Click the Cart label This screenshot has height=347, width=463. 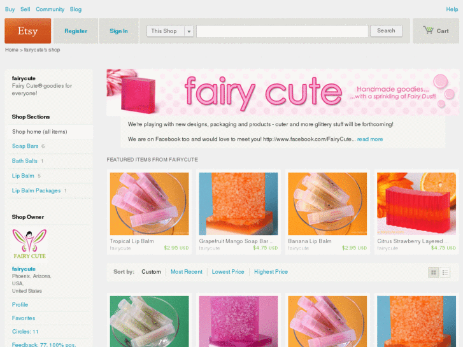(x=443, y=31)
